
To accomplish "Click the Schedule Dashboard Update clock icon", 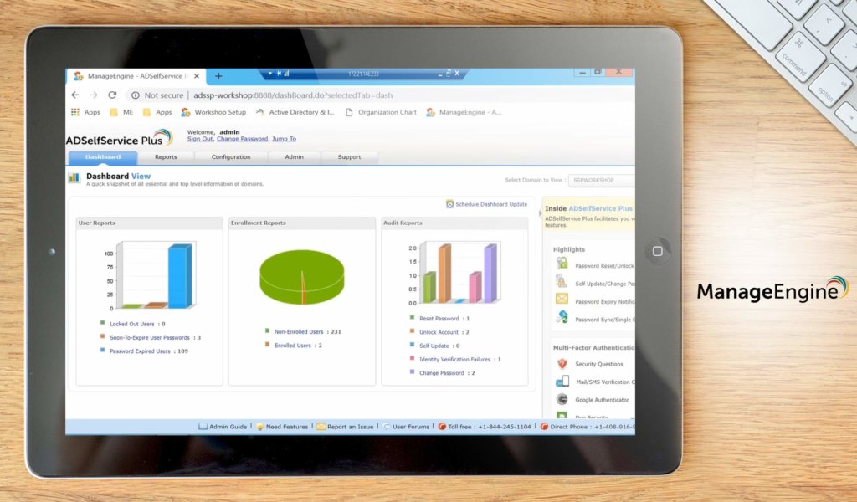I will [x=450, y=204].
